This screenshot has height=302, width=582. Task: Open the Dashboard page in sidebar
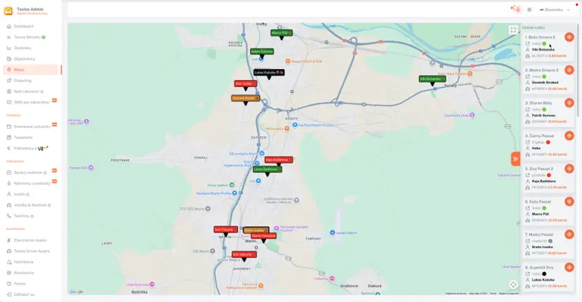pos(23,26)
